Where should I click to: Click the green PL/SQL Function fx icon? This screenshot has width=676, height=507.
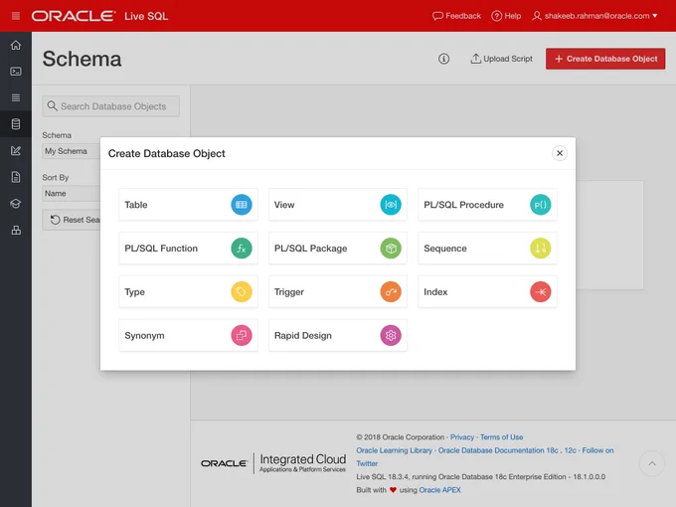pyautogui.click(x=242, y=249)
